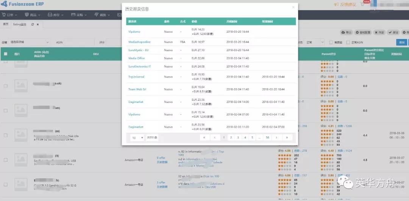Toggle the select-all checkbox in table header
Image resolution: width=409 pixels, height=201 pixels.
[5, 54]
